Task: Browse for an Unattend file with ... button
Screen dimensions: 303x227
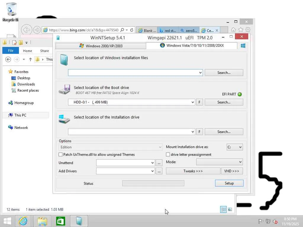Action: coord(159,163)
